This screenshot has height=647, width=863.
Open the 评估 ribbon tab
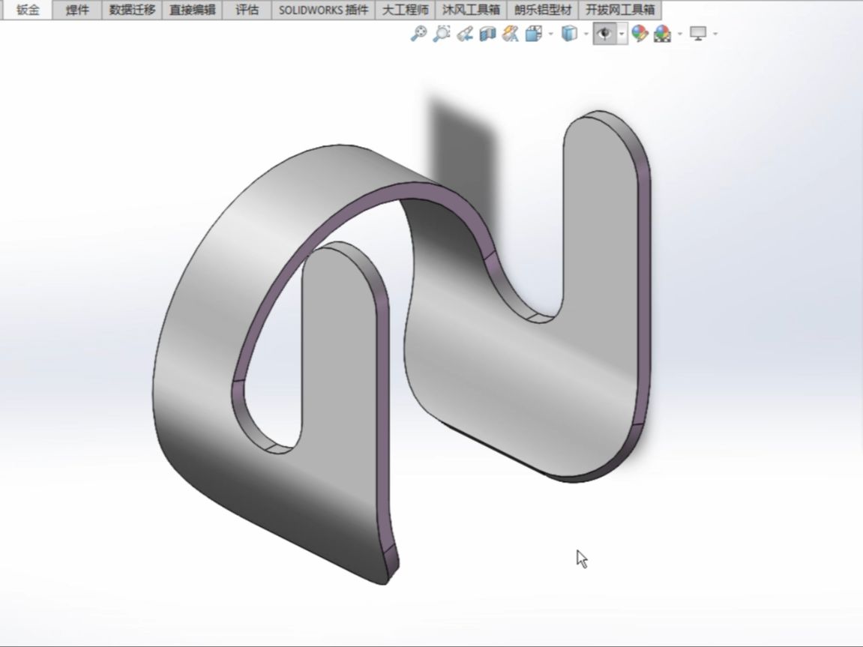247,9
